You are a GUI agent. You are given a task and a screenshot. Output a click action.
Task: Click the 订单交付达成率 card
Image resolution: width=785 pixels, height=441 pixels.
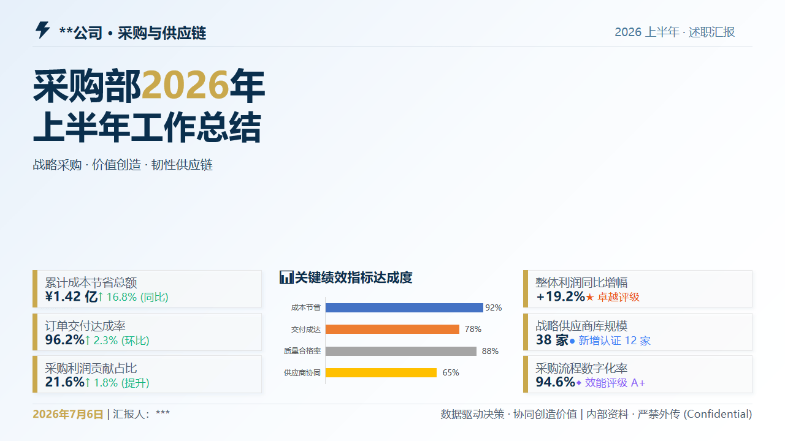click(147, 332)
